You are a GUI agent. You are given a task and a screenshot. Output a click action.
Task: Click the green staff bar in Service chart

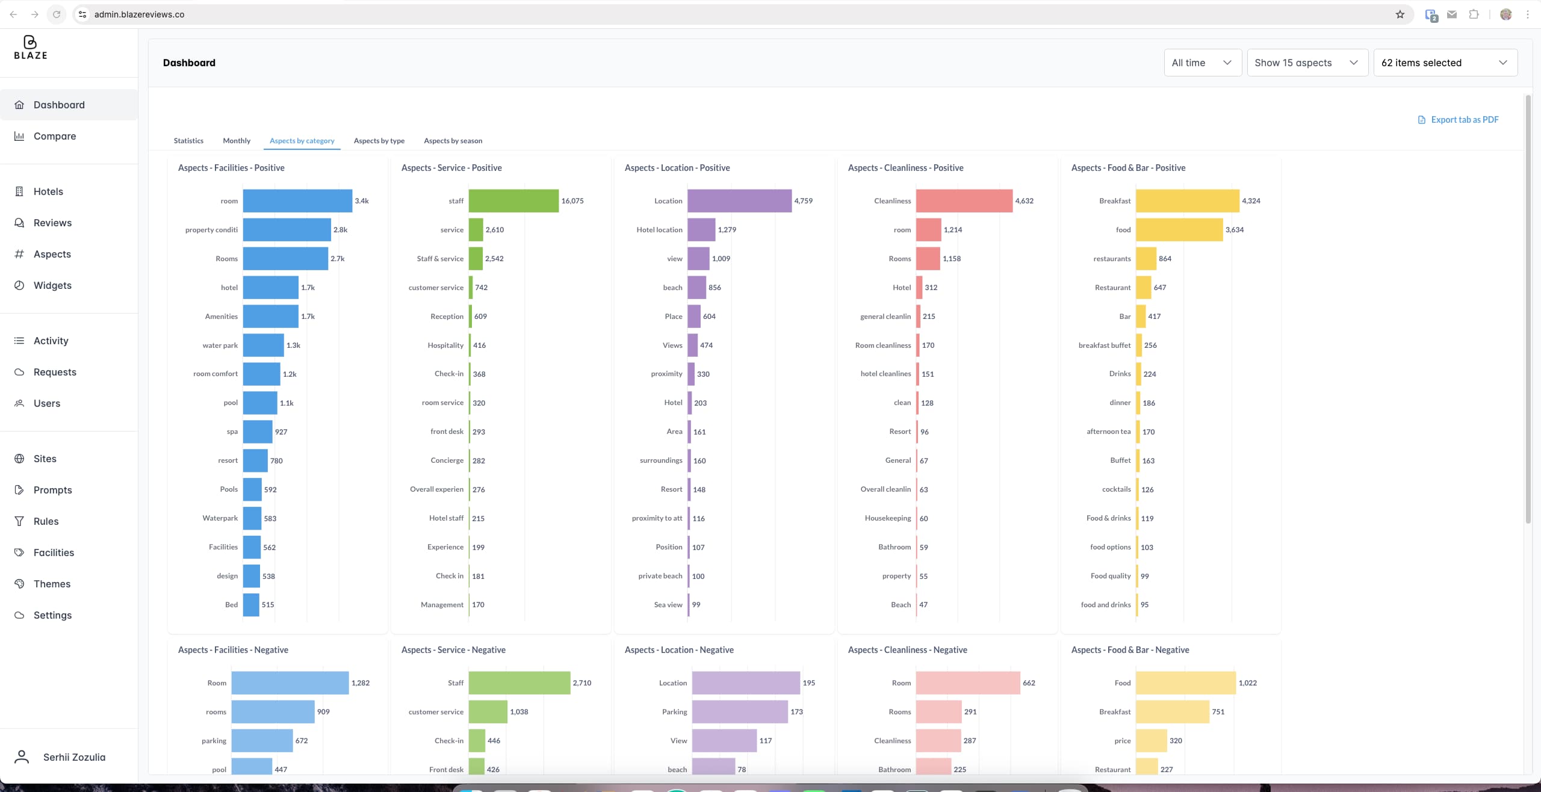point(513,201)
